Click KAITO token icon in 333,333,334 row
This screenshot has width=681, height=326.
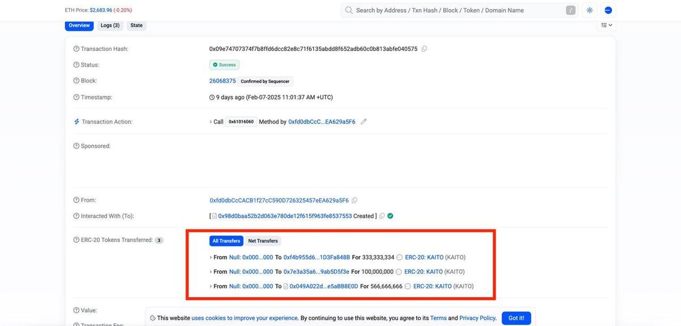400,257
